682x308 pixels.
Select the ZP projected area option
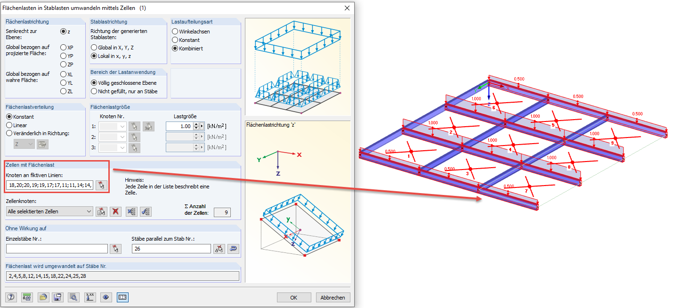point(64,65)
